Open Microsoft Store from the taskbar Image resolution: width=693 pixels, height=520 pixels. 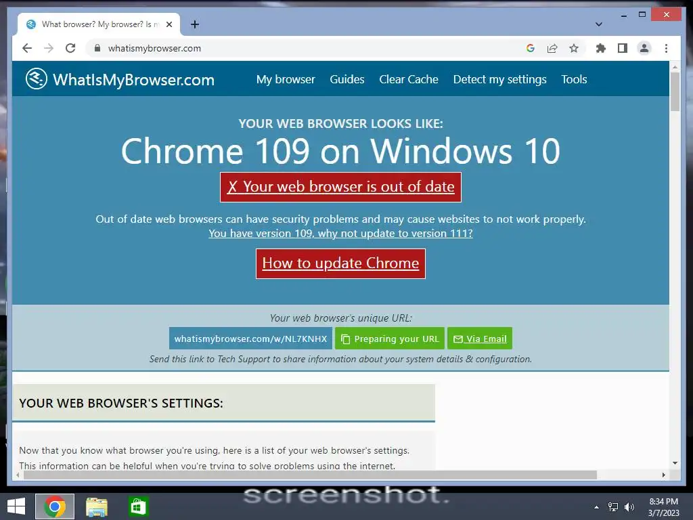138,506
